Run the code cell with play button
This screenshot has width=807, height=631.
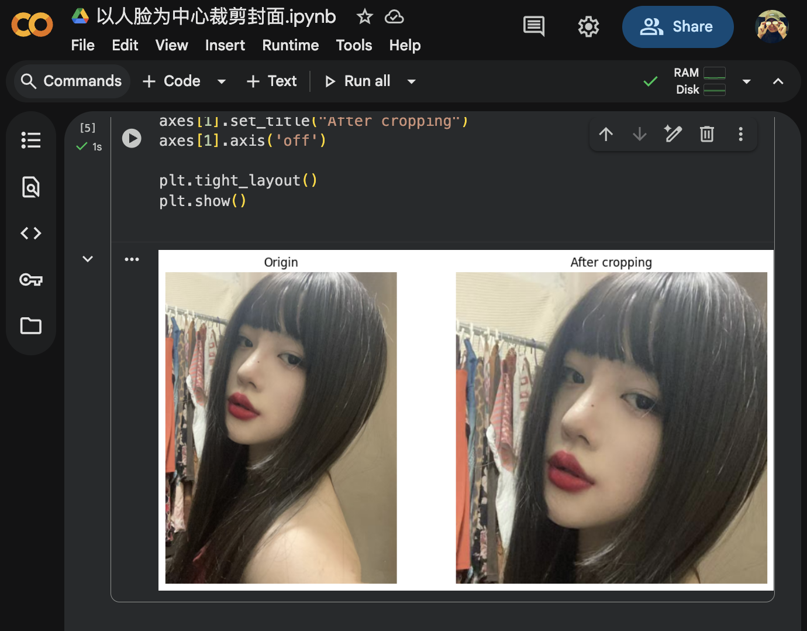(132, 138)
